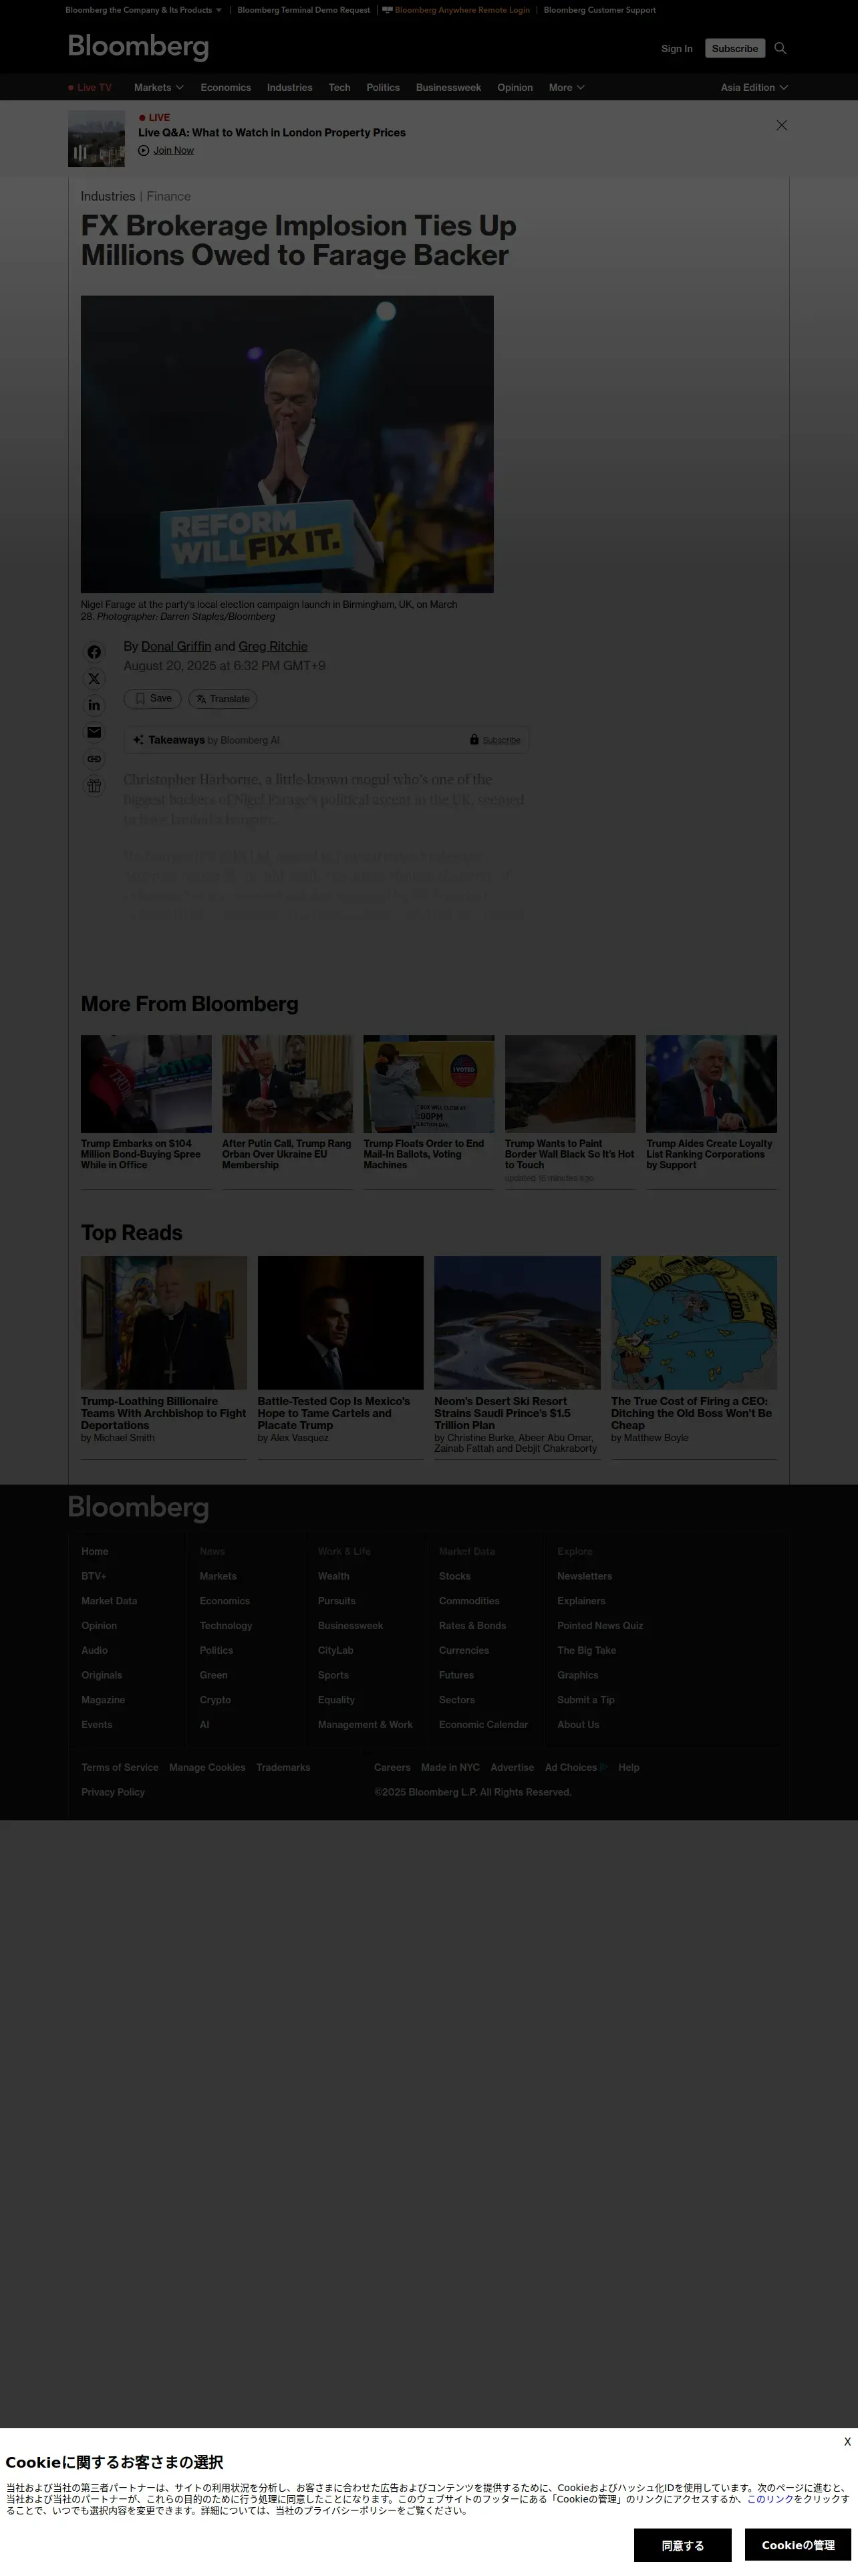Click the Nigel Farage article photo
This screenshot has width=858, height=2576.
point(287,444)
